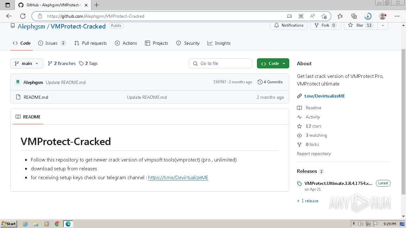Open the Insights tab
This screenshot has width=406, height=228.
(x=219, y=43)
